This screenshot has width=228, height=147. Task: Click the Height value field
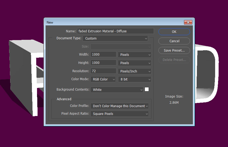pyautogui.click(x=103, y=63)
